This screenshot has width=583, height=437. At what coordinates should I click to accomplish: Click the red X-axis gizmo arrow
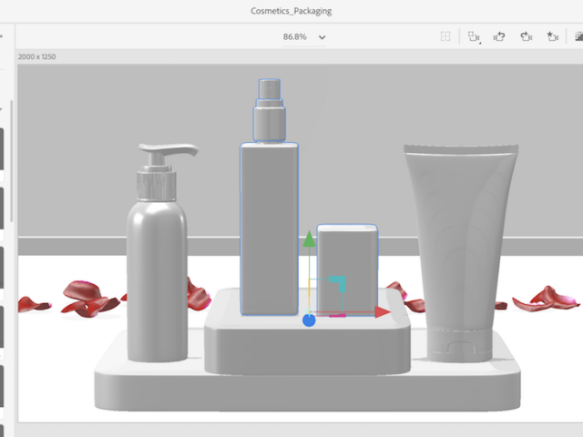click(x=383, y=311)
